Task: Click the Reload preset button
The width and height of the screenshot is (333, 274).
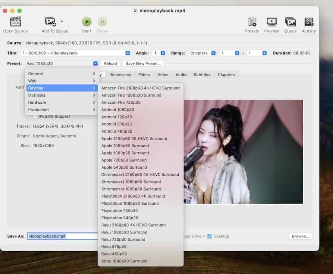Action: click(110, 63)
